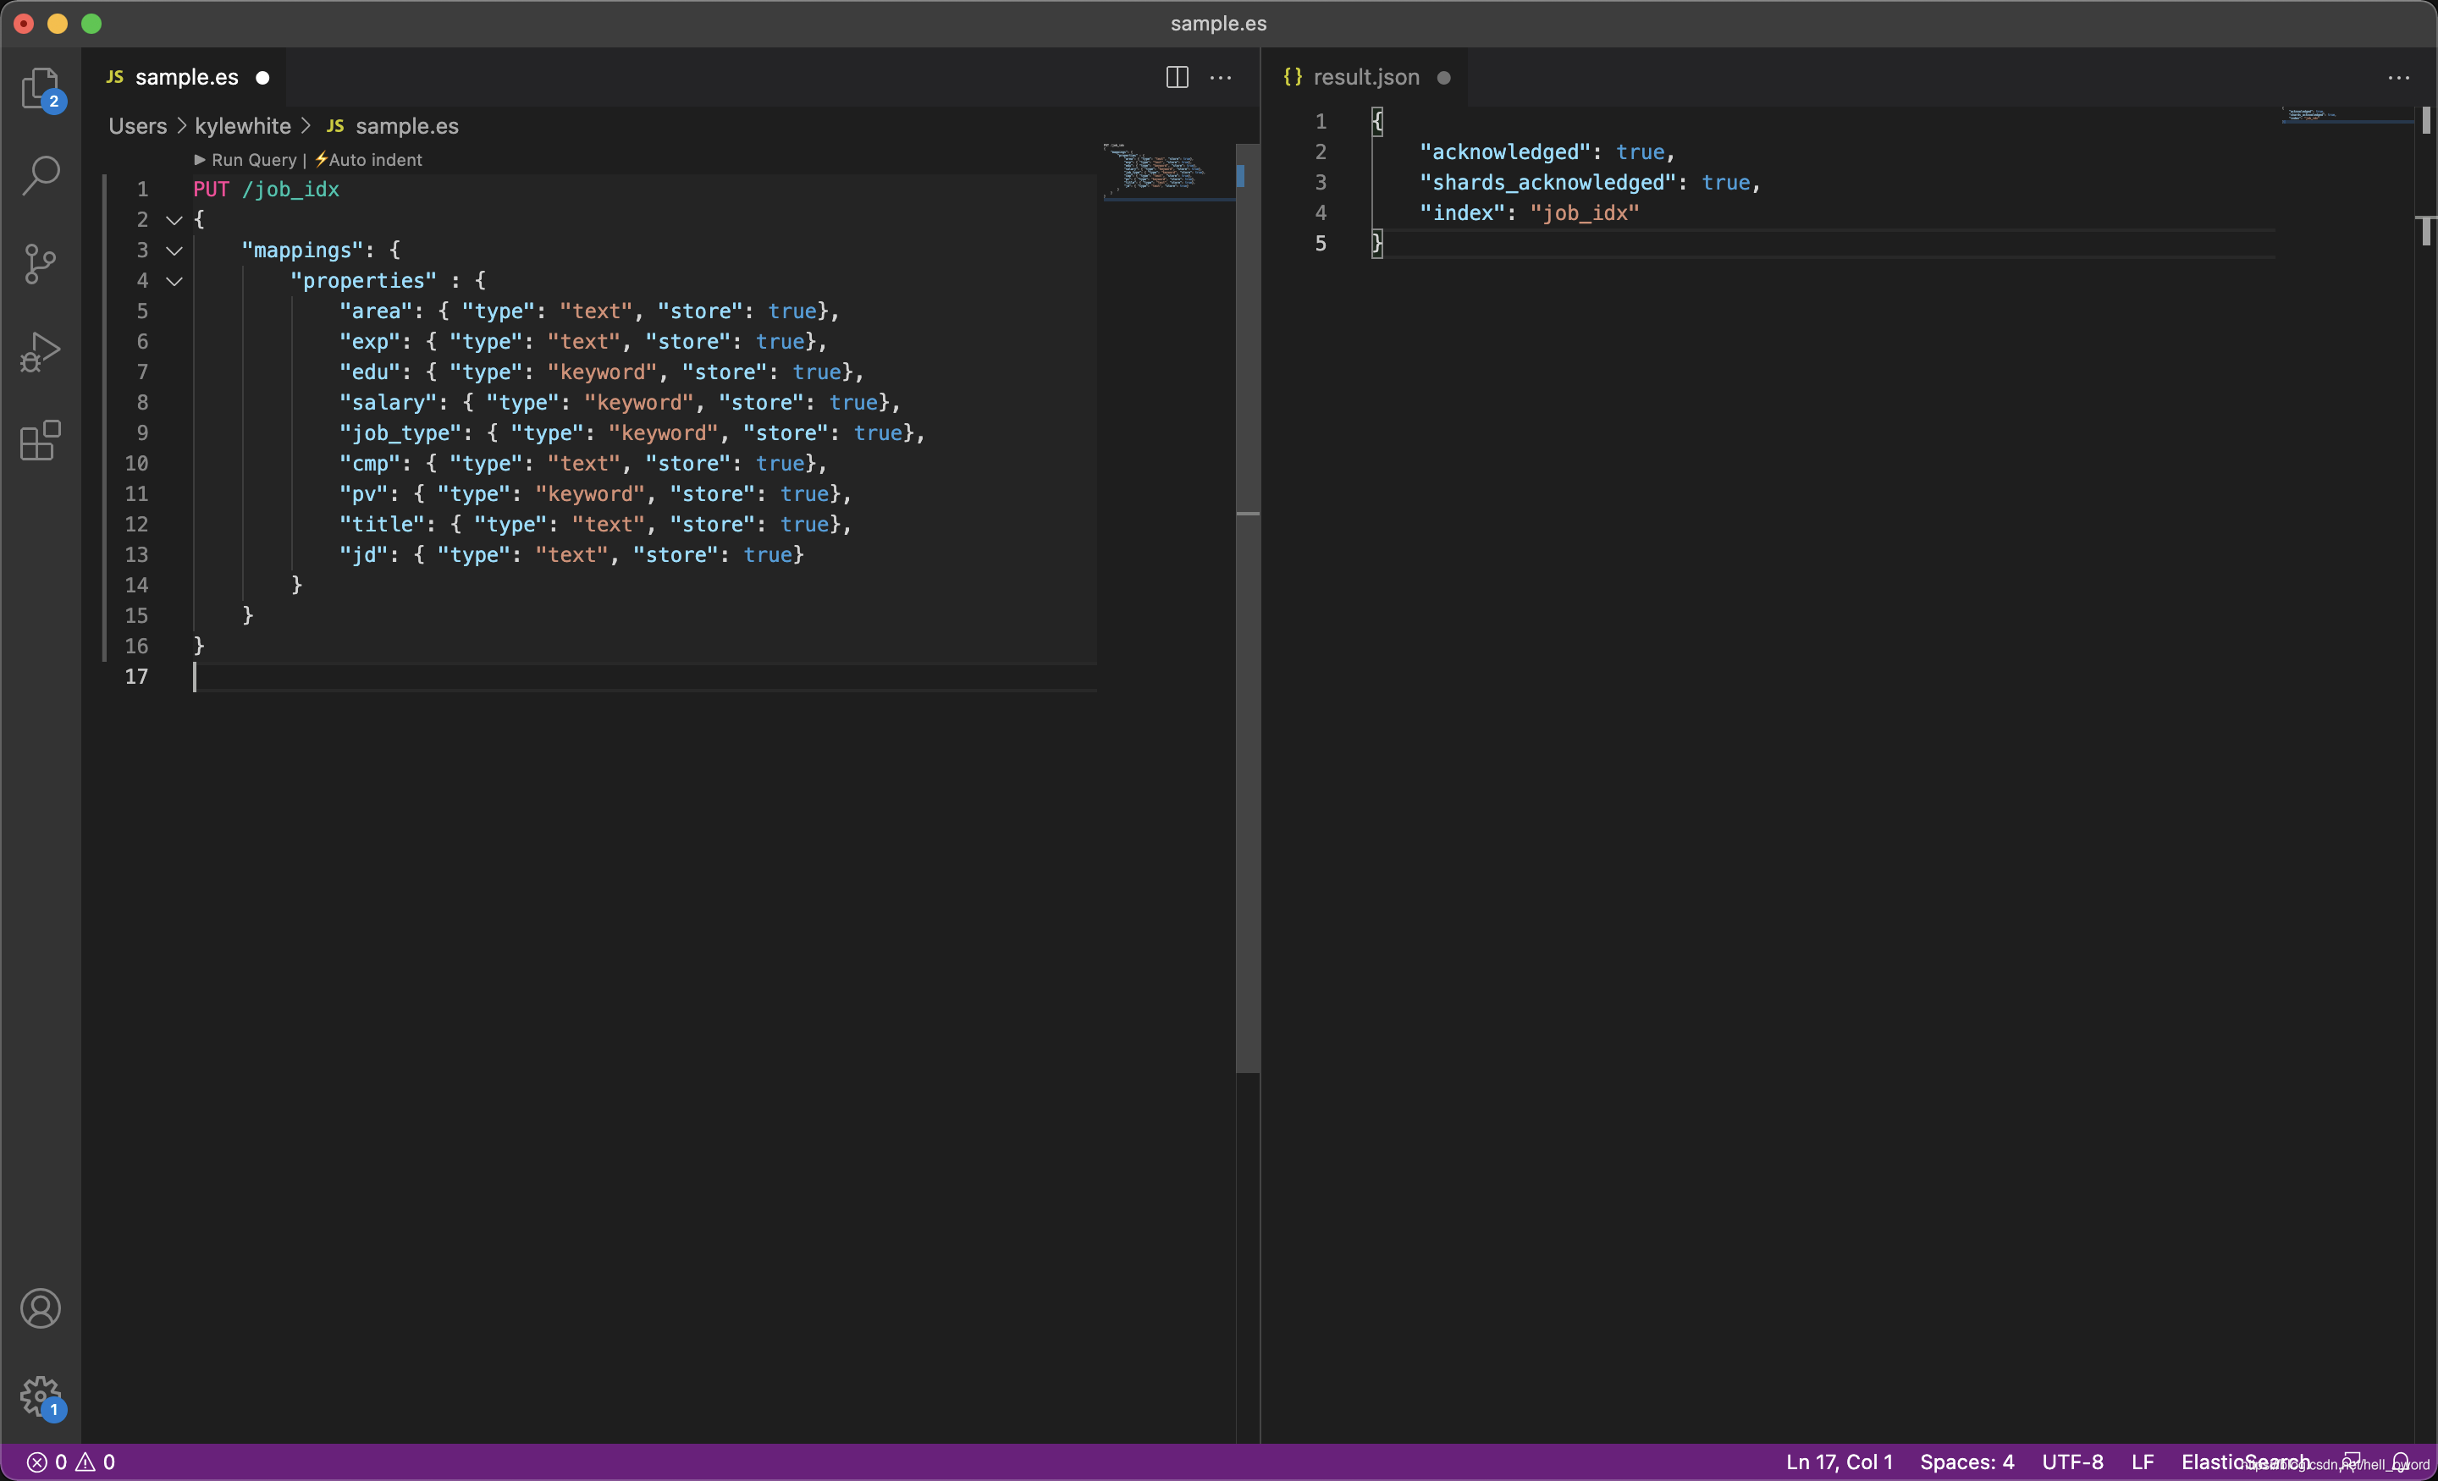Fold the "properties" block on line 4

174,281
